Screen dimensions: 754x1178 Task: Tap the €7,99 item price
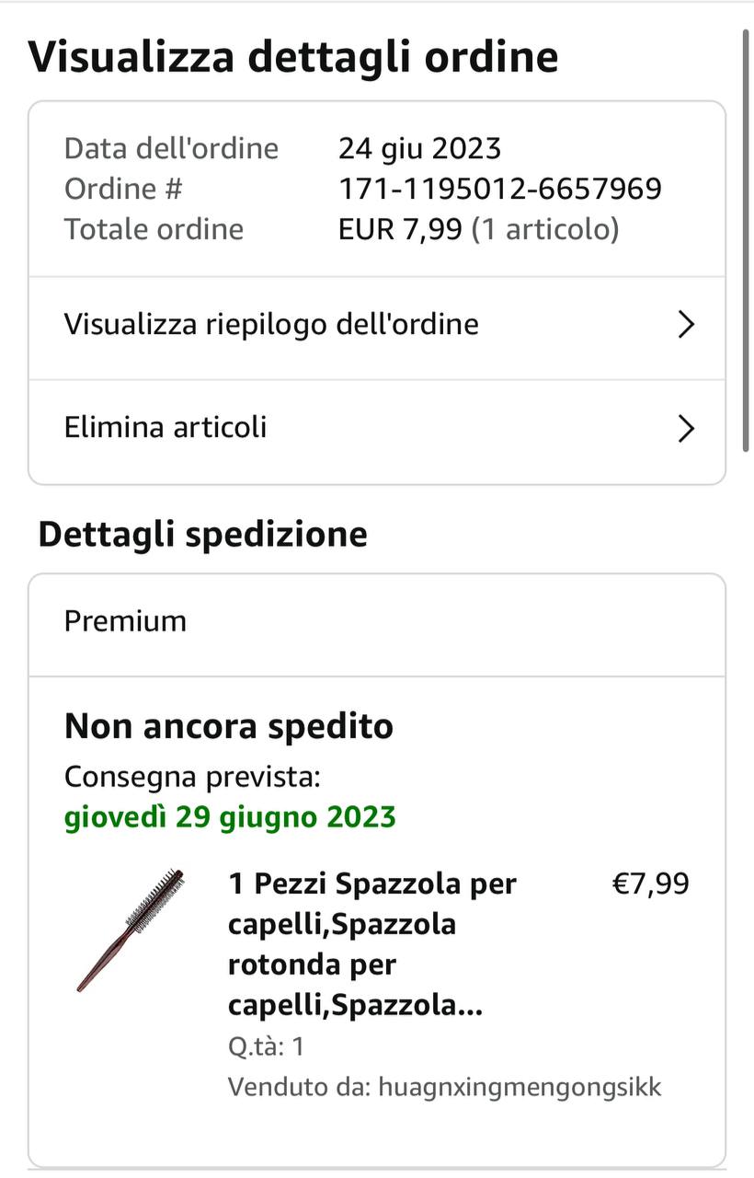650,884
